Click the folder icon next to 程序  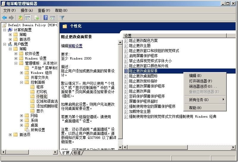click(32, 87)
